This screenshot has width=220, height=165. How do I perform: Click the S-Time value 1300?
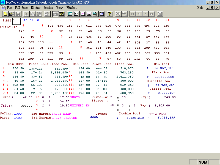(x=18, y=114)
